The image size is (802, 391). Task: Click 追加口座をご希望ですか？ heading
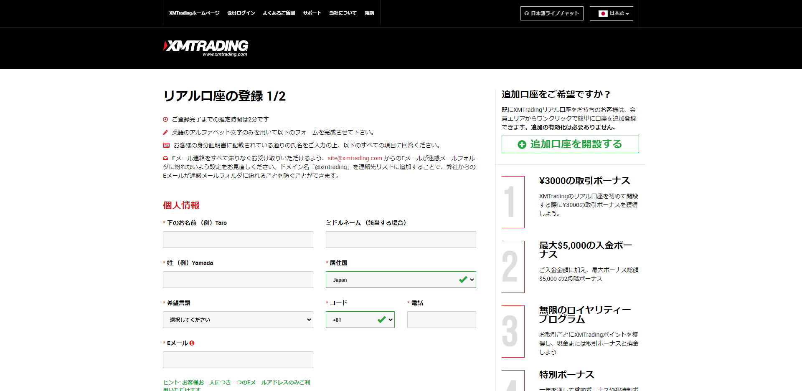556,94
